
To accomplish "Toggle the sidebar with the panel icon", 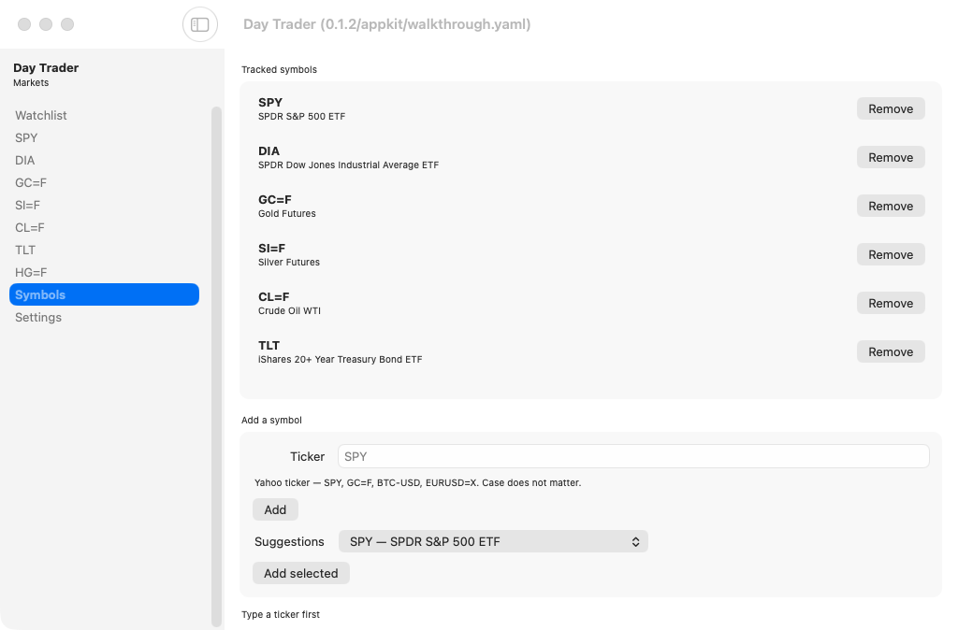I will click(x=200, y=24).
